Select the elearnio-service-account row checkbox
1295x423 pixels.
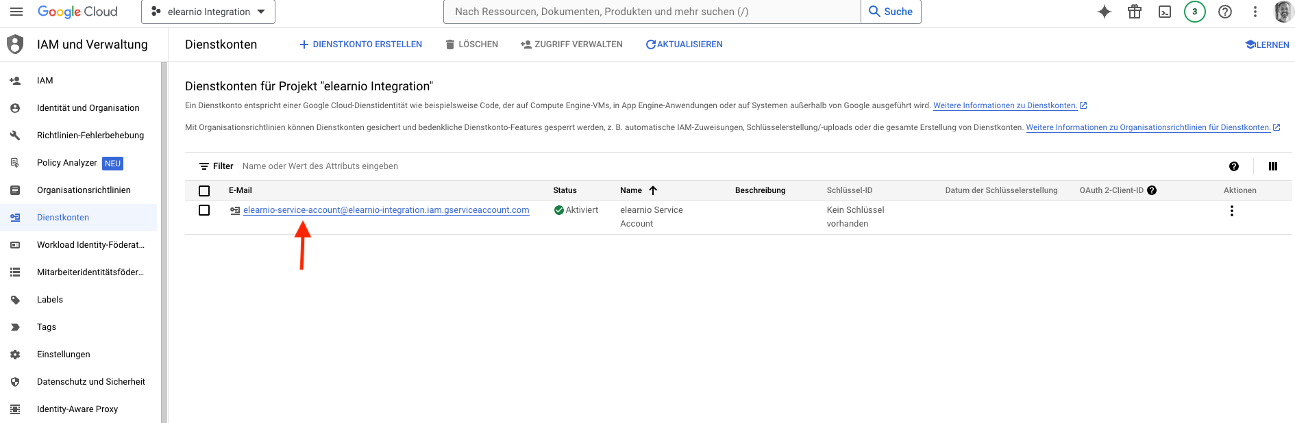tap(204, 210)
